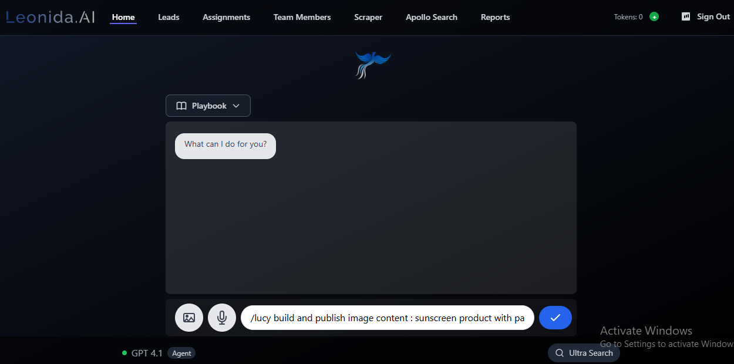
Task: Click the chart icon beside Sign Out
Action: 686,16
